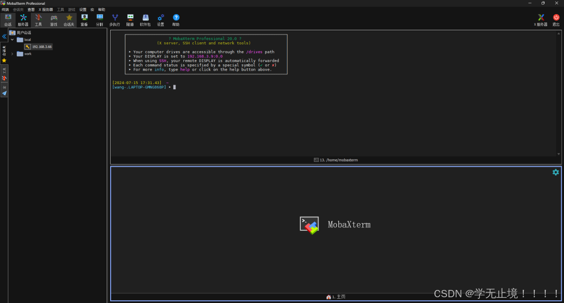Open the 宏 (Macros) menu
The width and height of the screenshot is (564, 303).
click(x=92, y=10)
